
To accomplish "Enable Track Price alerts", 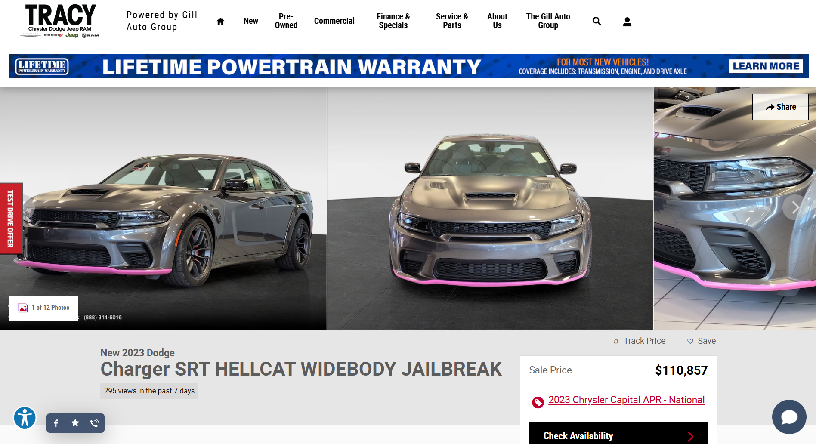I will [x=640, y=341].
